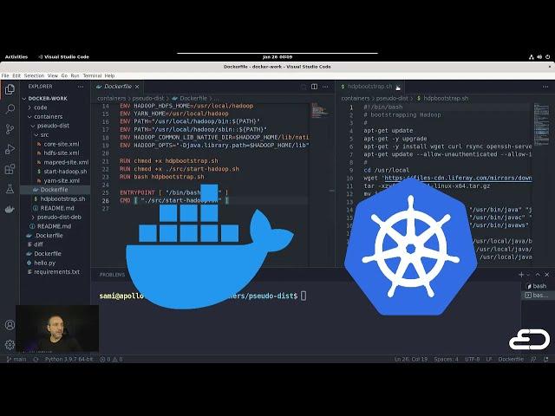Screen dimensions: 555x416
Task: Open GNOME Activities overview
Action: 16,57
